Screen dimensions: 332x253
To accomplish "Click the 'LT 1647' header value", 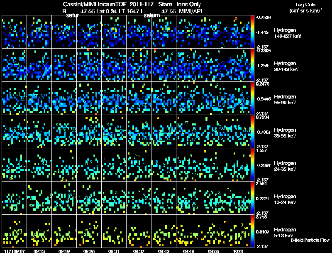I will [127, 11].
